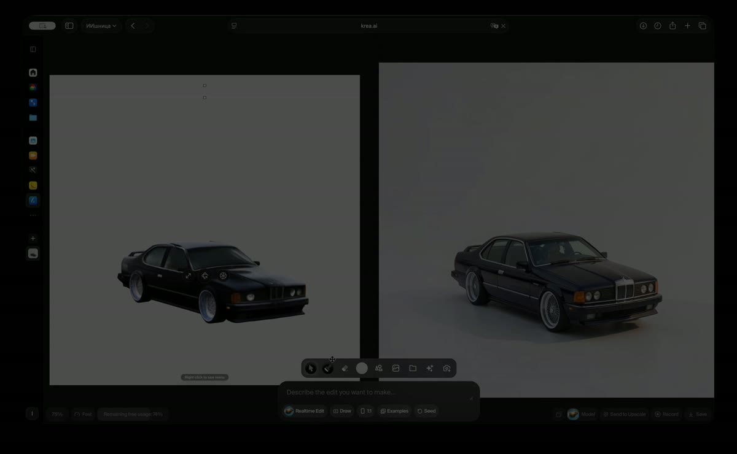
Task: Open the history clock icon
Action: click(x=658, y=26)
